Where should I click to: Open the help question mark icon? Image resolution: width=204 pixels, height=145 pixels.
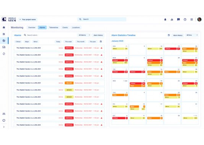(185, 19)
